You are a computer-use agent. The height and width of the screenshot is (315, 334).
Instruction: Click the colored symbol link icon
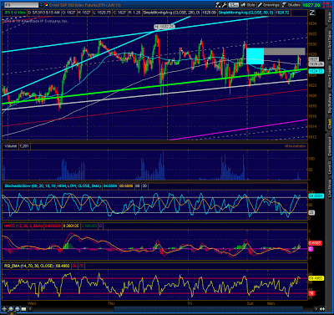coord(47,5)
